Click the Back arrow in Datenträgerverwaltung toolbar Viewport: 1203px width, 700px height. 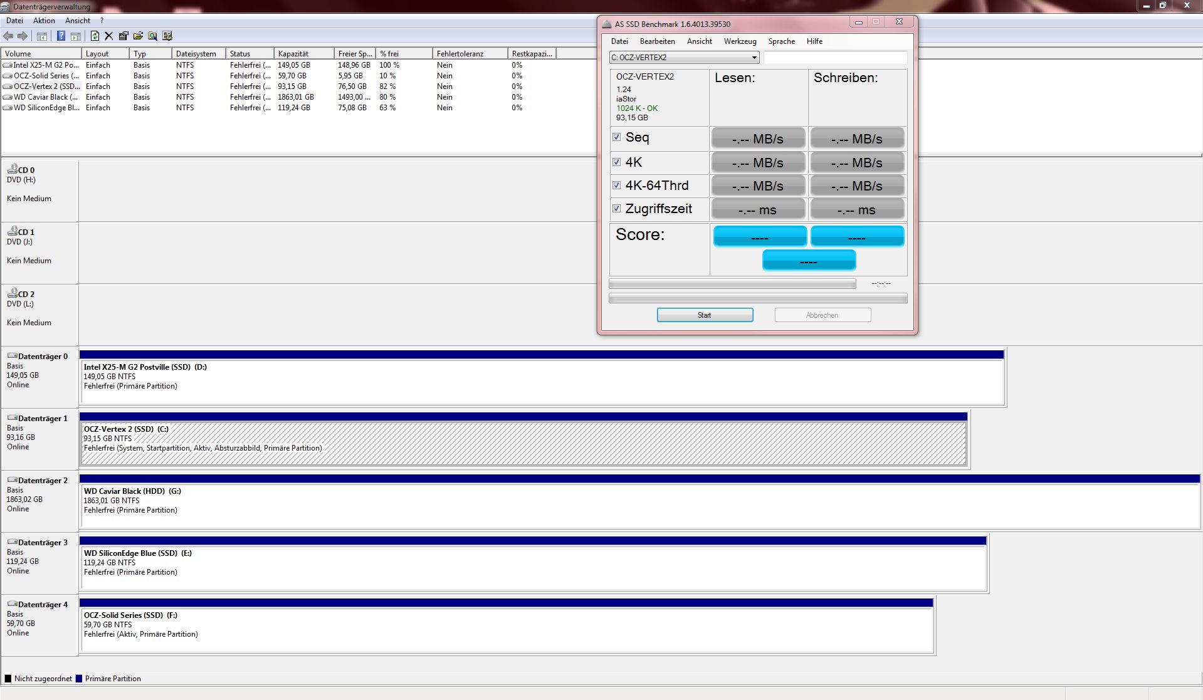(x=8, y=36)
